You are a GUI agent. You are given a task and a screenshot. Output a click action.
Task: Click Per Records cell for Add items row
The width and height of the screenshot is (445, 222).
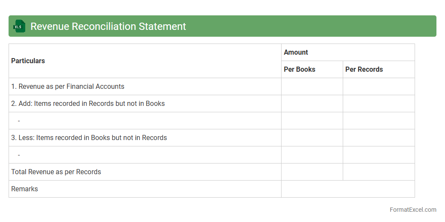pyautogui.click(x=379, y=104)
